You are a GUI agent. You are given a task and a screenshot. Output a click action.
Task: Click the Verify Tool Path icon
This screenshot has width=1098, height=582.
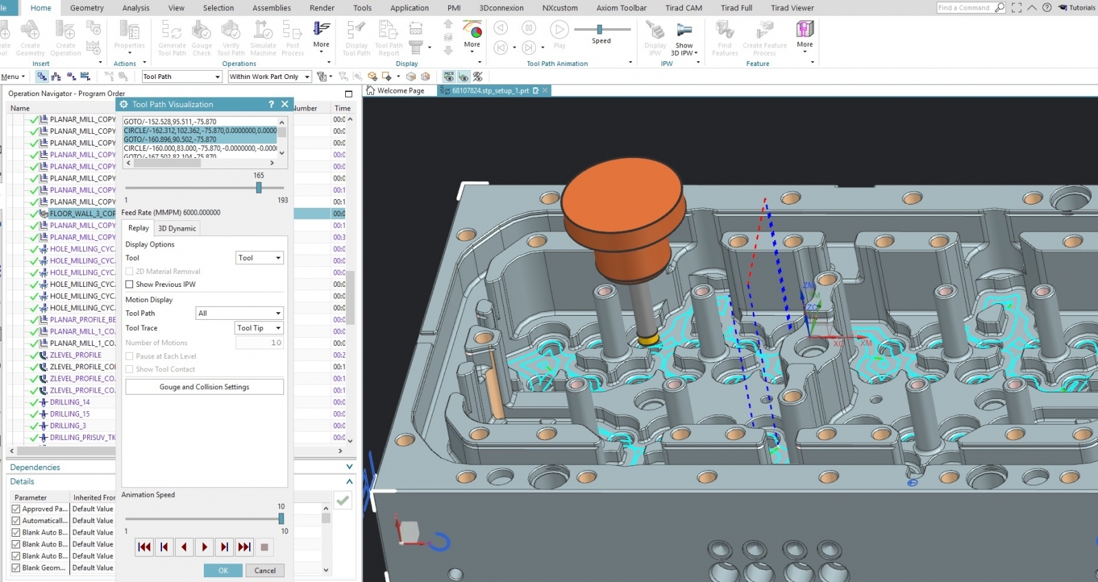(x=231, y=31)
